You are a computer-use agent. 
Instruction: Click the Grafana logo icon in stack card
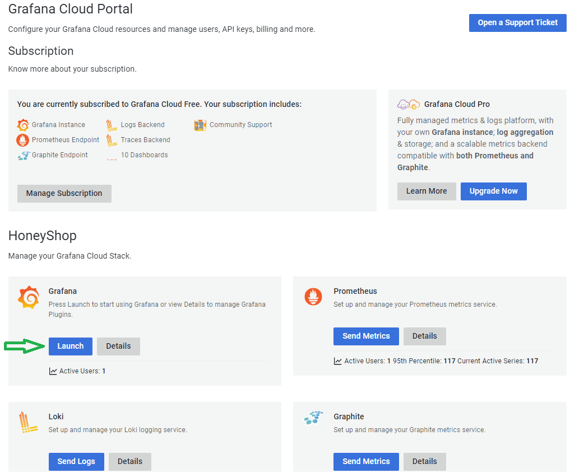28,297
